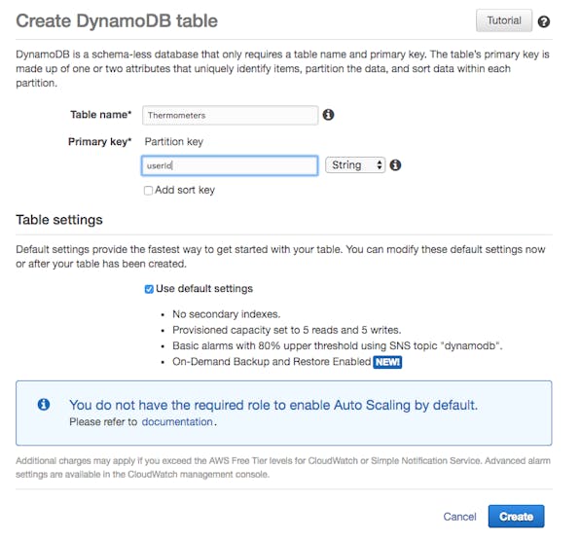The width and height of the screenshot is (580, 540).
Task: Click the Provisioned capacity bullet text
Action: pyautogui.click(x=287, y=330)
